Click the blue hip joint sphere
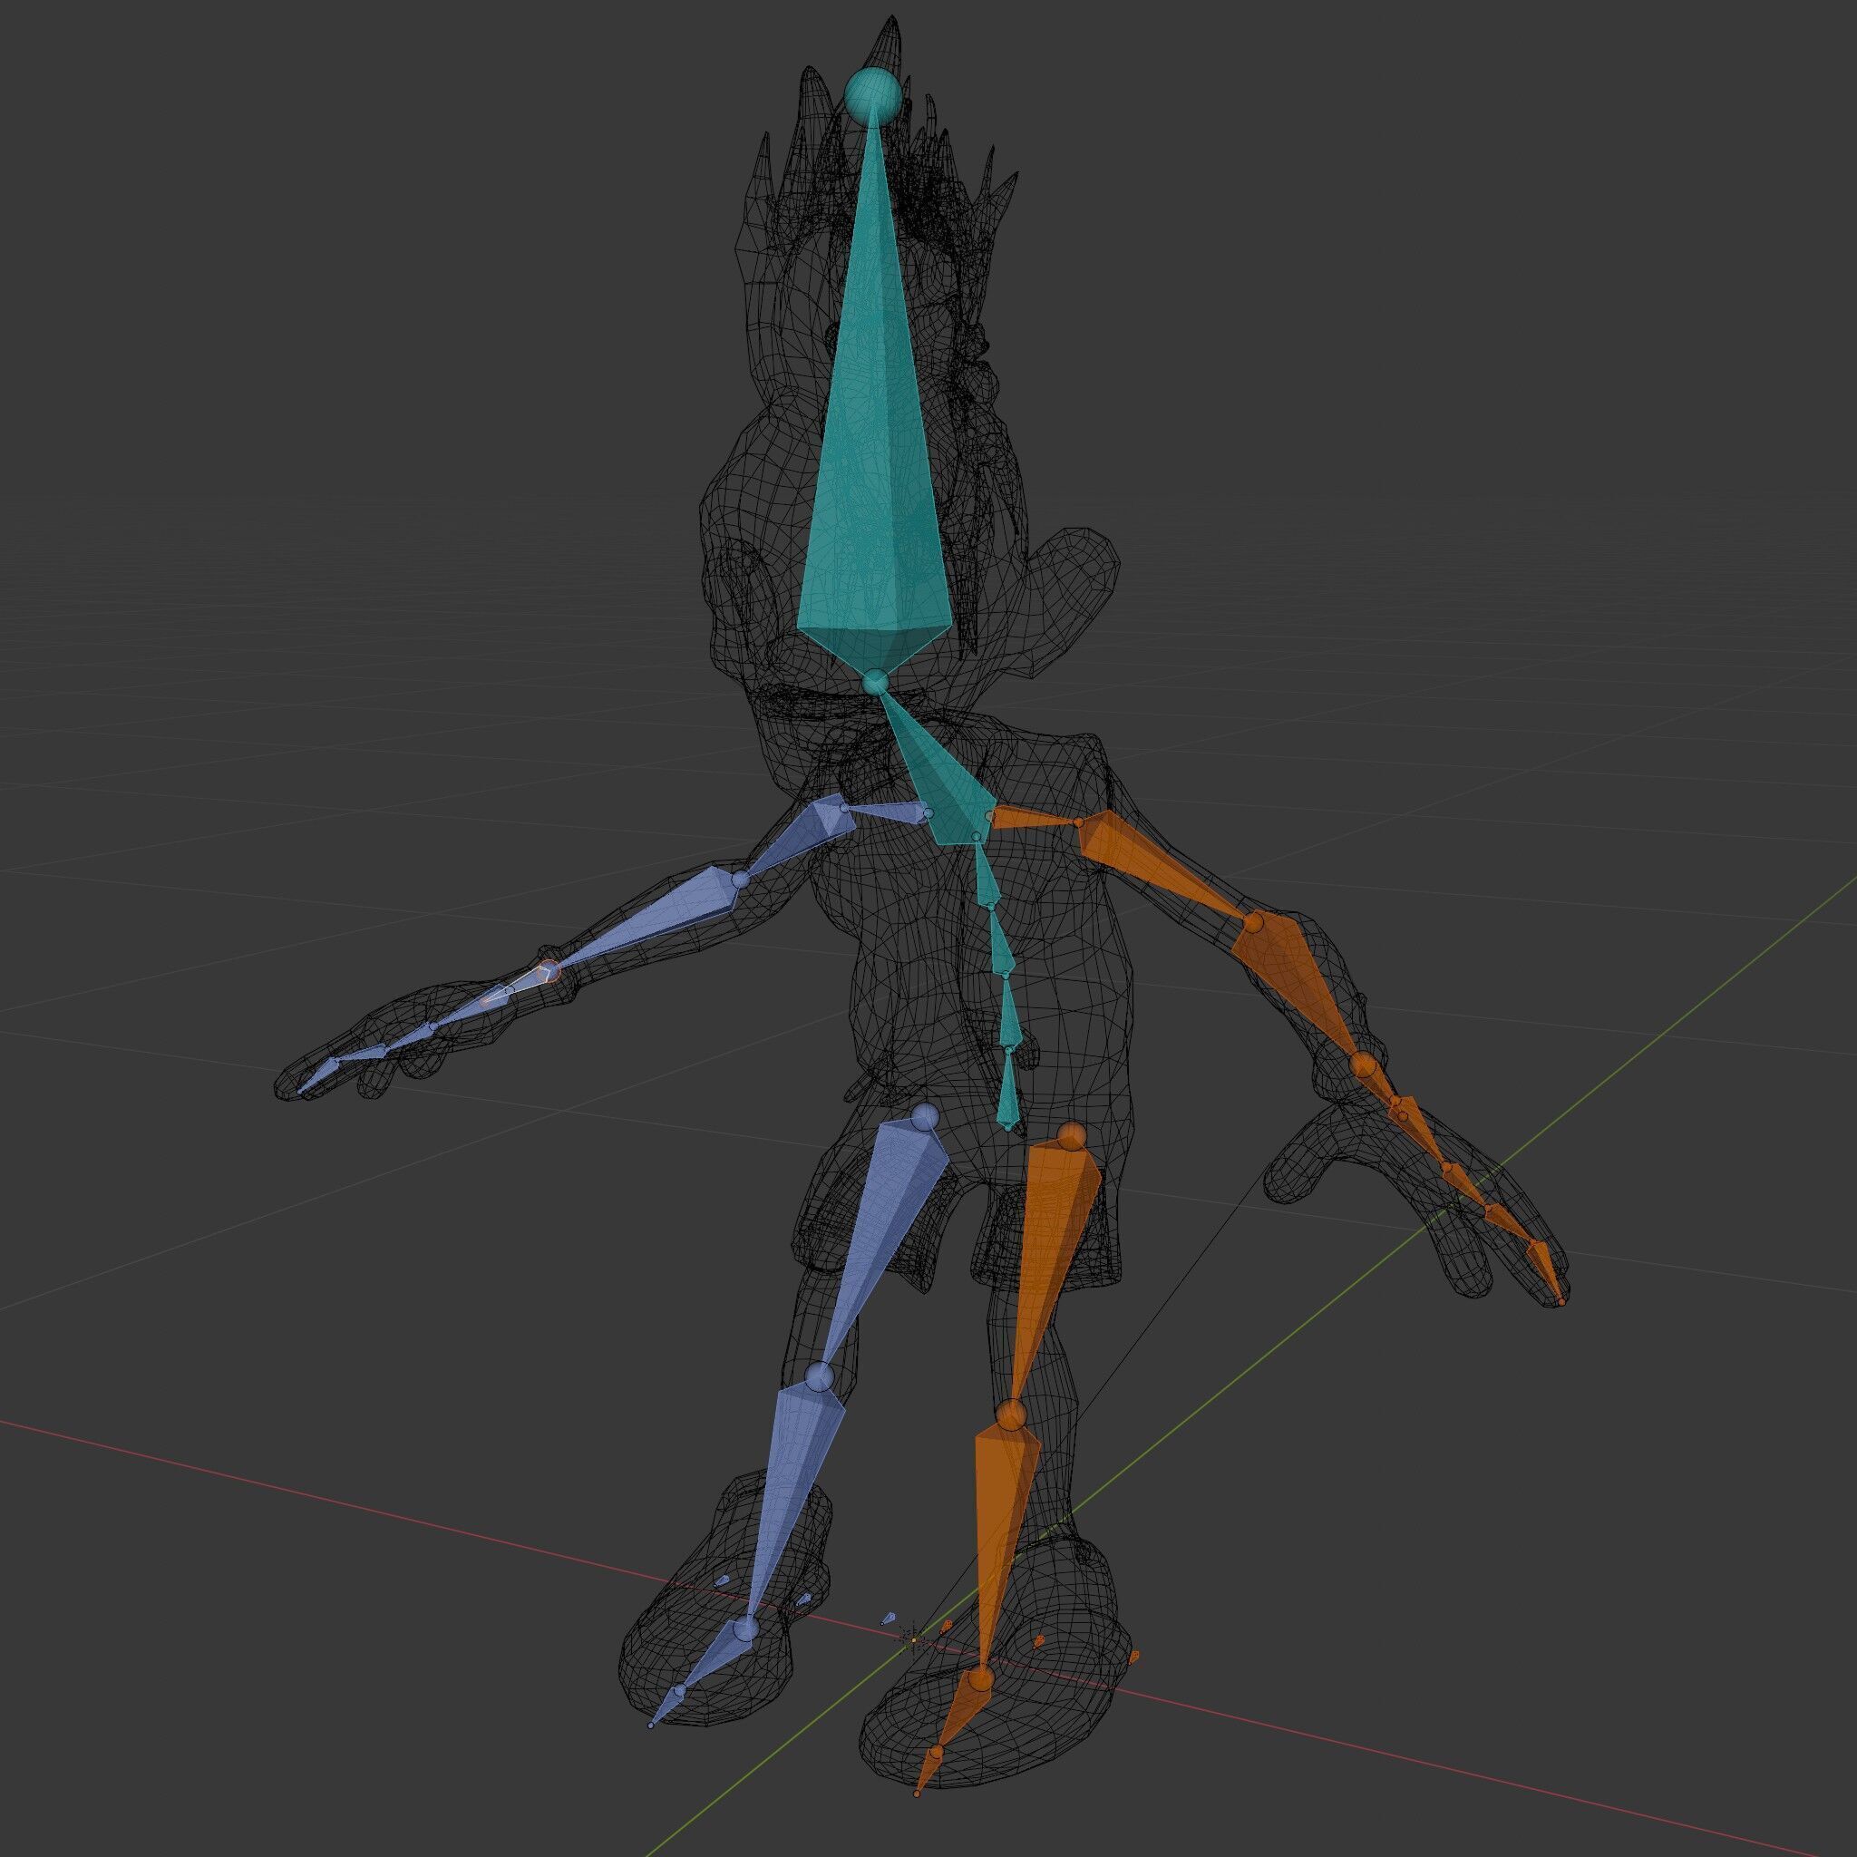The image size is (1857, 1857). click(925, 1116)
